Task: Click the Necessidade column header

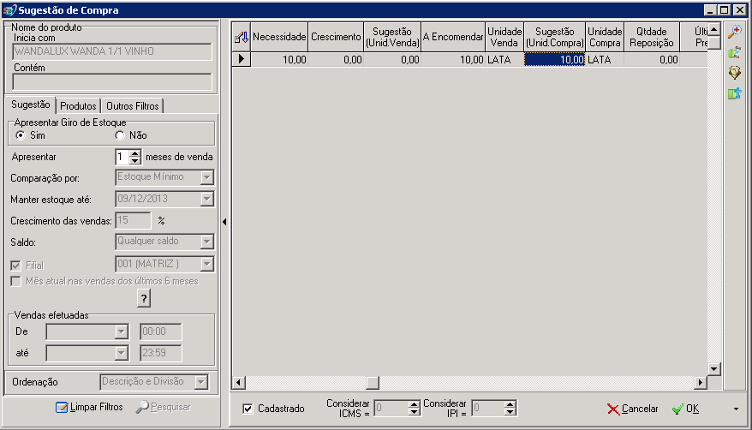Action: pyautogui.click(x=279, y=37)
